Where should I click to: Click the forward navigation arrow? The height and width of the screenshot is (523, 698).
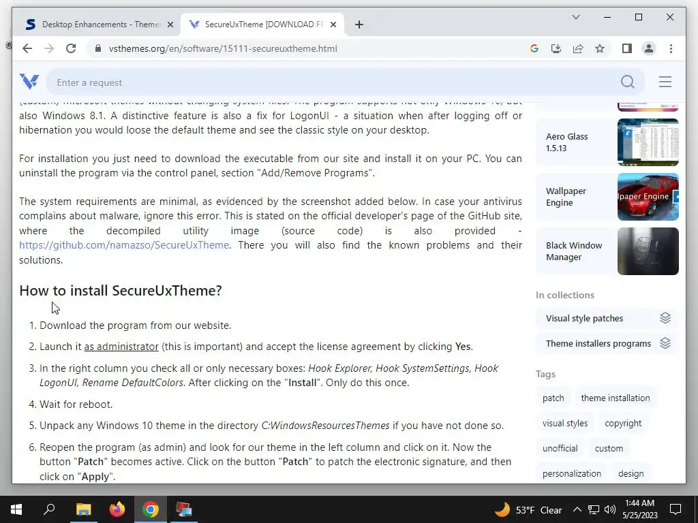click(x=49, y=48)
